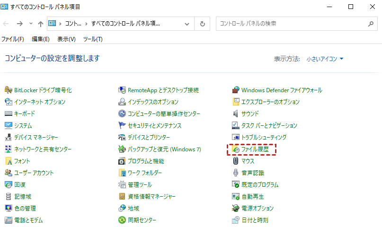Click the 音声認識 microphone icon

[236, 173]
